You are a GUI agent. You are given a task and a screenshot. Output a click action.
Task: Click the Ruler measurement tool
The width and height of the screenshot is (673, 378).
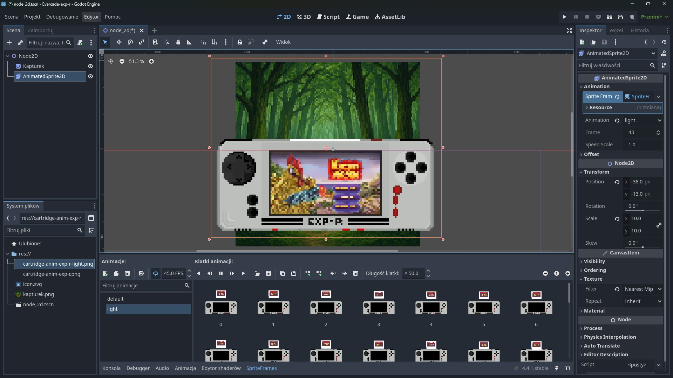[x=189, y=42]
